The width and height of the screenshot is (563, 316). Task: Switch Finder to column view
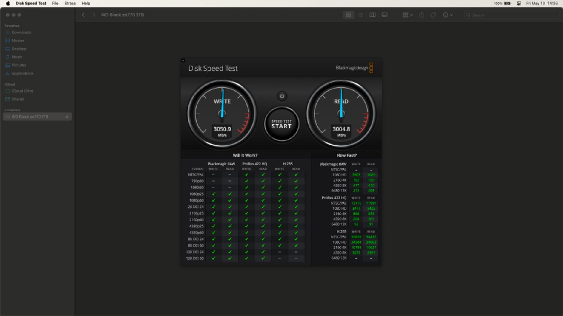[x=372, y=15]
